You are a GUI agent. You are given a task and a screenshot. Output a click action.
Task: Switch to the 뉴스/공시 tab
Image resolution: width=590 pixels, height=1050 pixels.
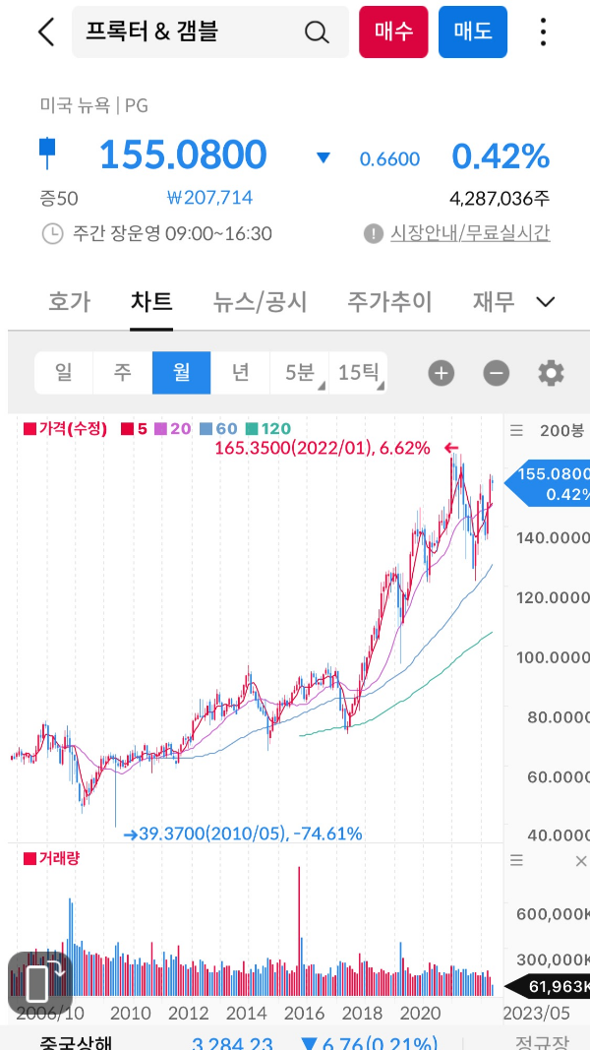point(259,302)
